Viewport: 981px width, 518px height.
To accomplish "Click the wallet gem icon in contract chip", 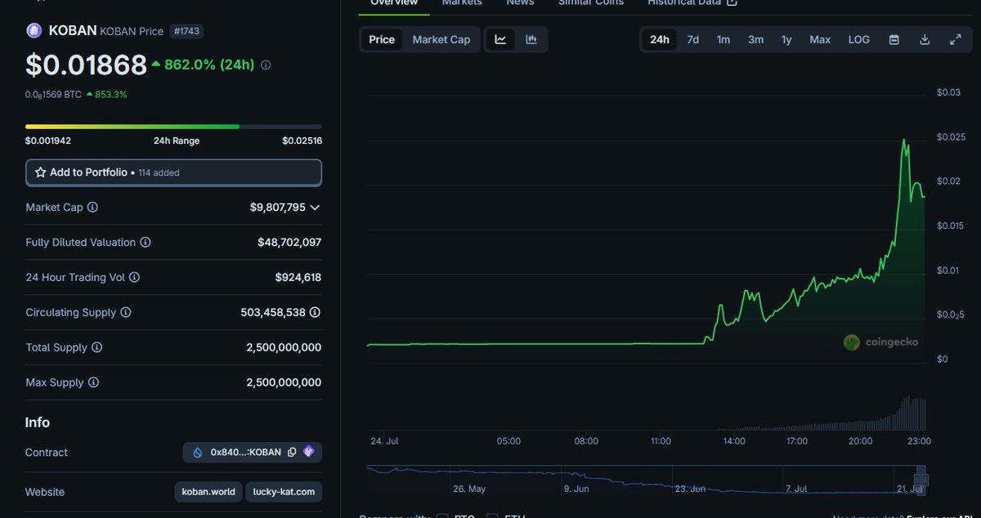I will coord(308,451).
